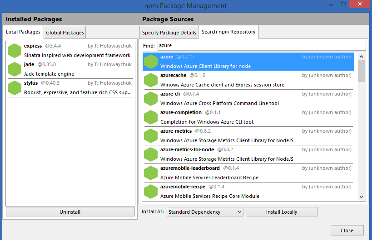
Task: Select the azure @0.7.17 package name
Action: [167, 57]
